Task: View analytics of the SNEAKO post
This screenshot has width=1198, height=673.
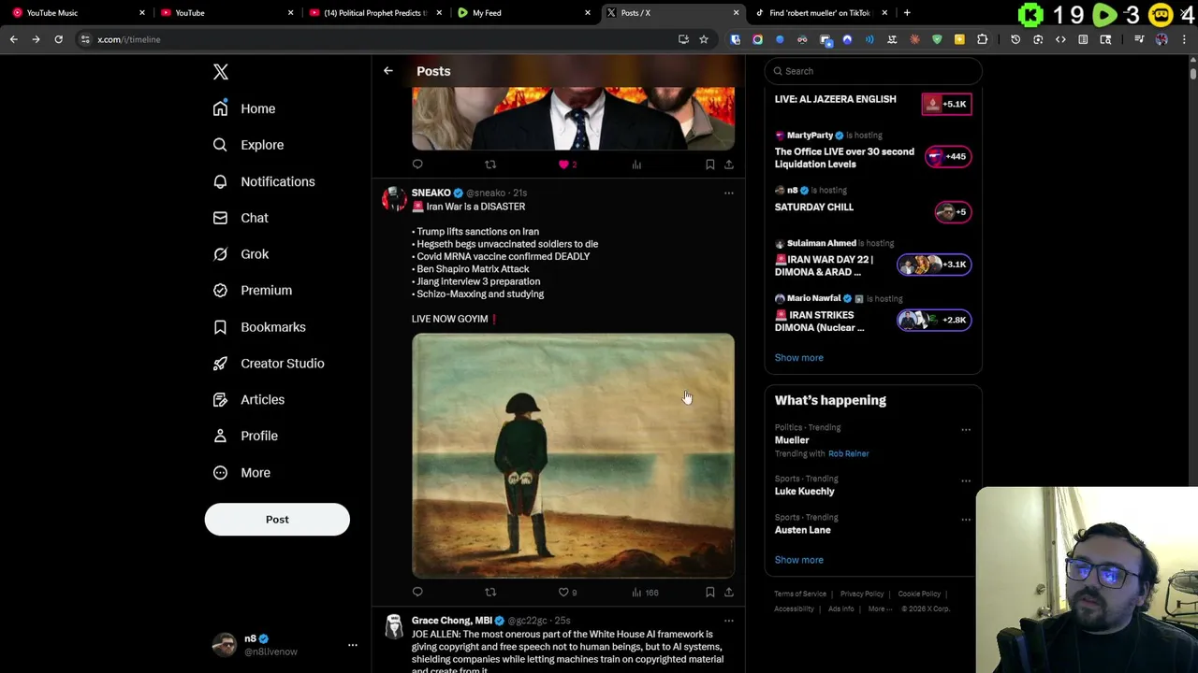Action: [x=644, y=592]
